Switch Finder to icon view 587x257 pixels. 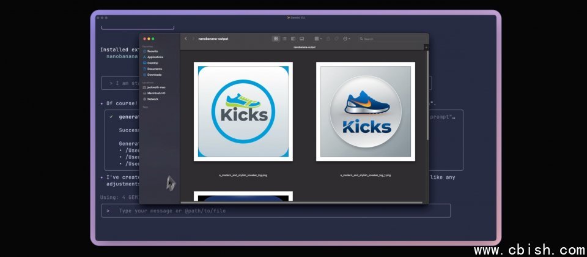[276, 39]
